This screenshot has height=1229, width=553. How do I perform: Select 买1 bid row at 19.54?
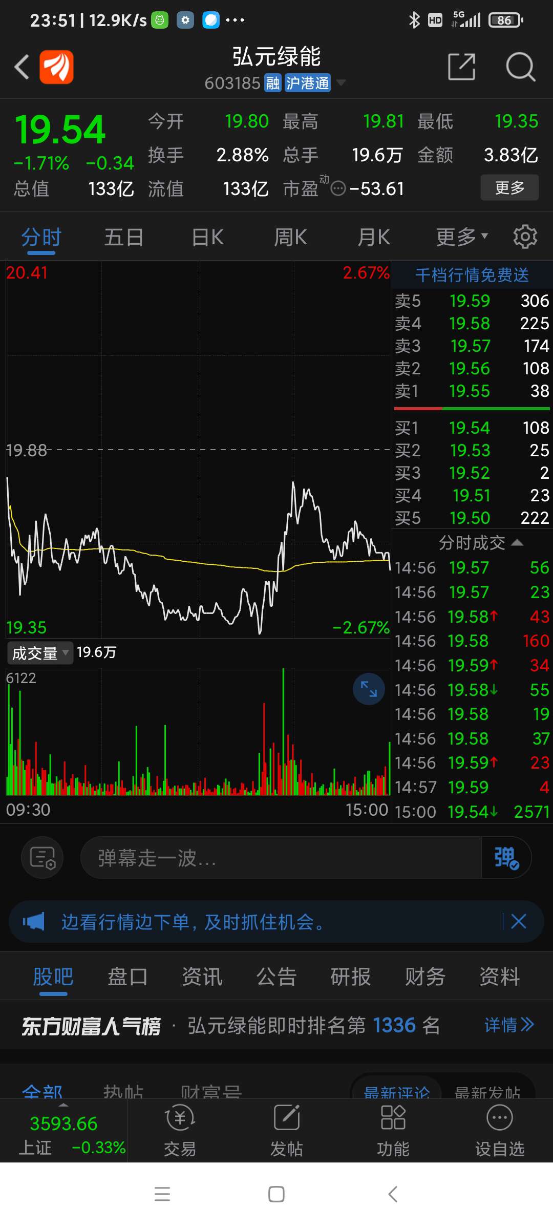pos(472,428)
